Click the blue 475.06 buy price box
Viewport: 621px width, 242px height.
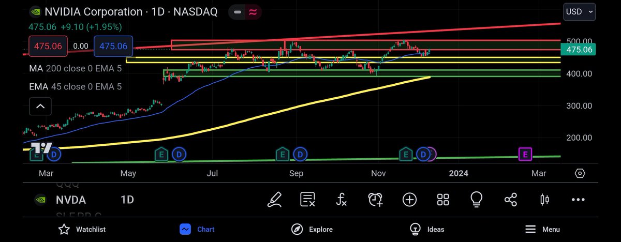click(113, 46)
